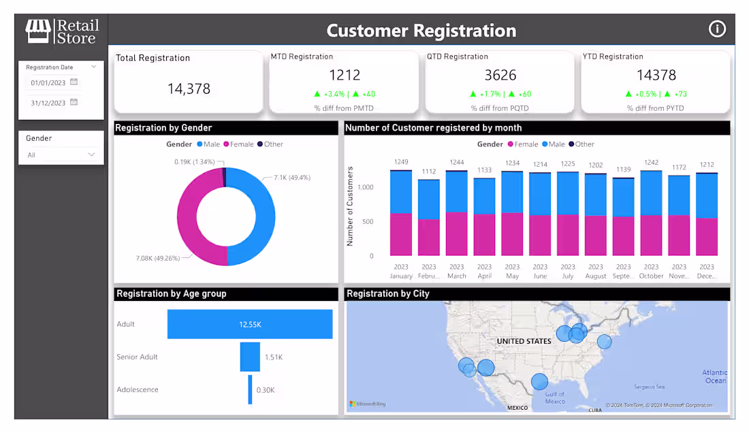Open the Gender slicer All dropdown

61,155
